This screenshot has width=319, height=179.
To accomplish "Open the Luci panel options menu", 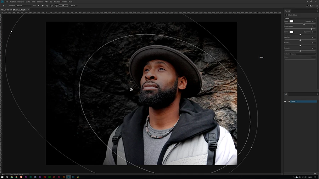I will 317,94.
